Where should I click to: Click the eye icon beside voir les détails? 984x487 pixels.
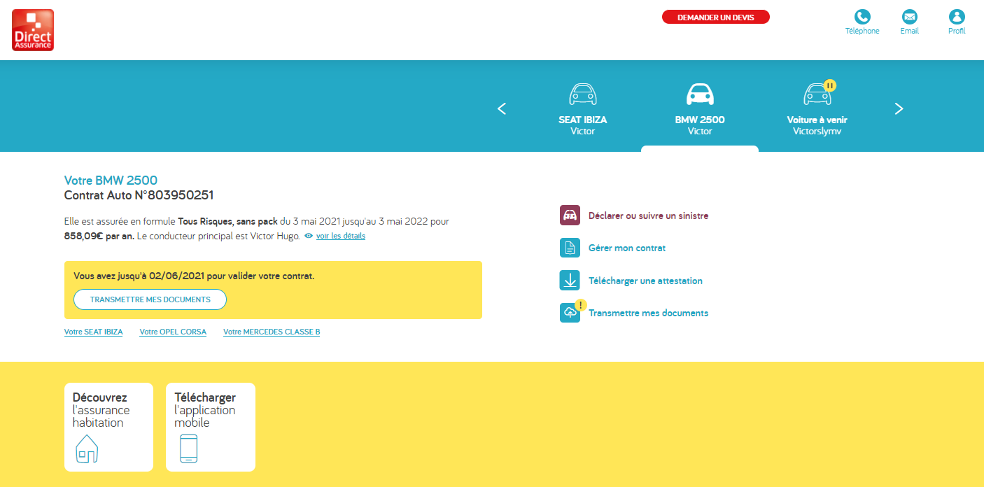[309, 237]
